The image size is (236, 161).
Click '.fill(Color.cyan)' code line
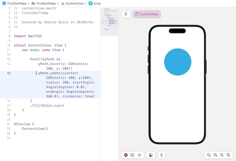[47, 106]
